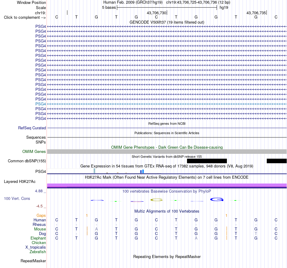This screenshot has height=268, width=287.
Task: Click the 'Click to complement -->' label
Action: [x=25, y=18]
